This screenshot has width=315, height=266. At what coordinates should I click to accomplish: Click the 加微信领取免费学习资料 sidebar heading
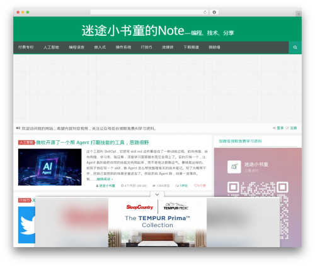coord(240,141)
